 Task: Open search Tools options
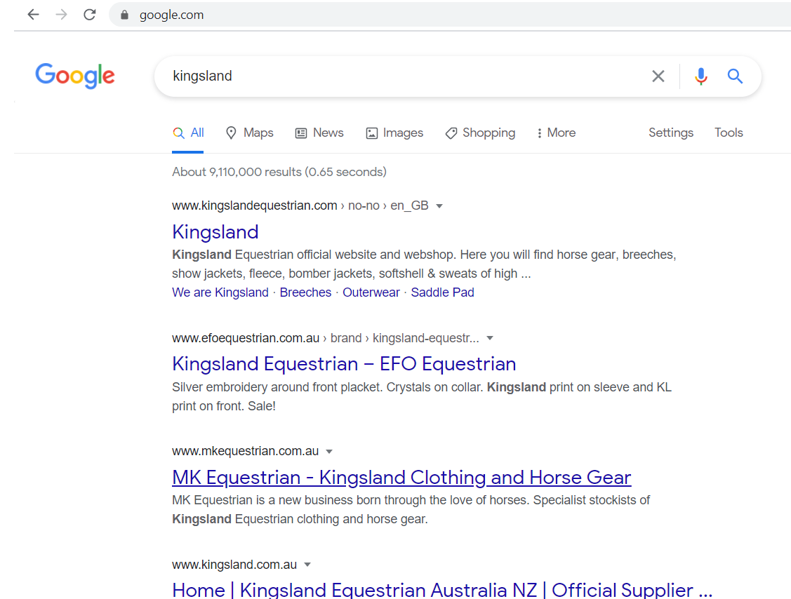pos(729,133)
